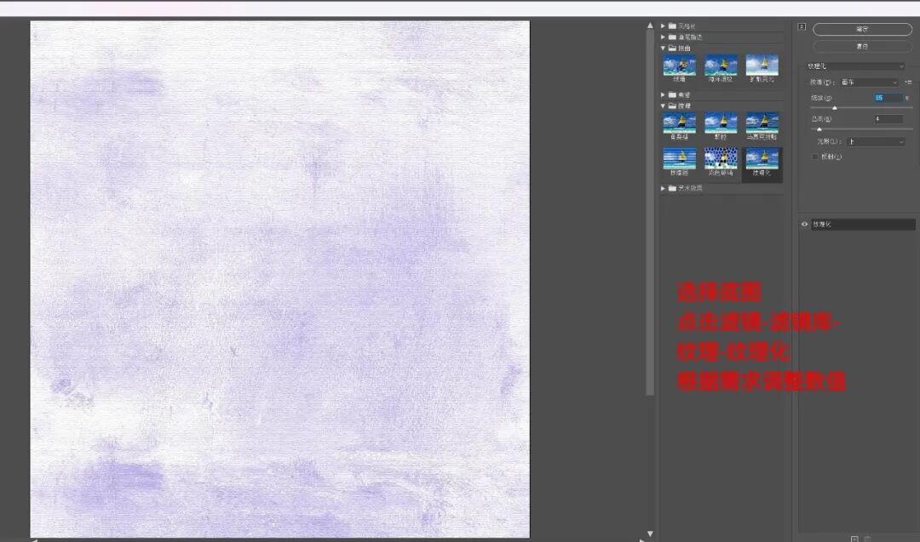Select the 颗粒 (Grain) filter thumbnail
This screenshot has width=920, height=542.
(x=721, y=123)
